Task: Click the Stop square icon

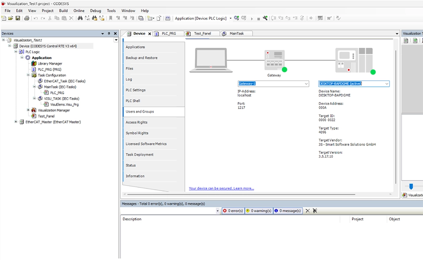Action: [x=258, y=19]
